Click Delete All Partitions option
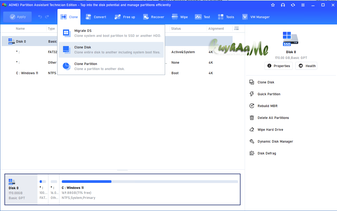 click(273, 118)
